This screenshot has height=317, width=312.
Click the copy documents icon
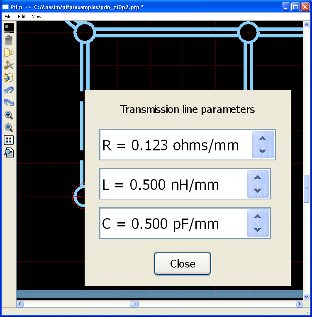coord(9,53)
